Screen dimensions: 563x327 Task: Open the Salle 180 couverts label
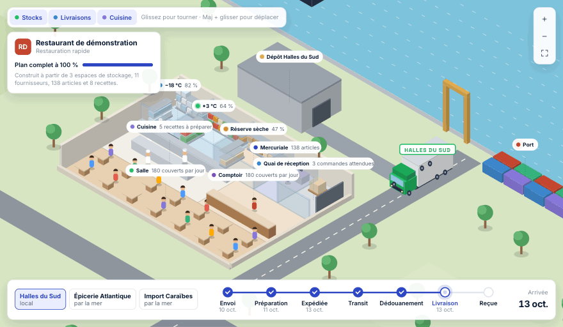[x=166, y=171]
